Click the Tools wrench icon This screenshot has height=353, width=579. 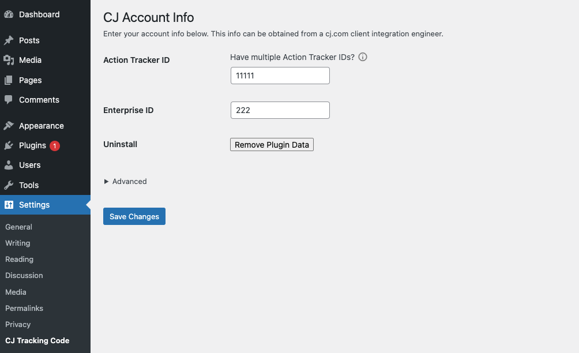(x=9, y=185)
